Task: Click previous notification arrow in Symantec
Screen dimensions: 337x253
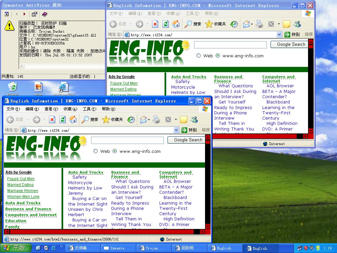Action: [17, 14]
